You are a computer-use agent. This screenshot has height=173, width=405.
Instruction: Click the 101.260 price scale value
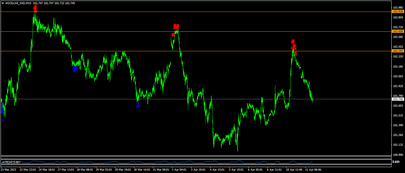click(x=398, y=135)
